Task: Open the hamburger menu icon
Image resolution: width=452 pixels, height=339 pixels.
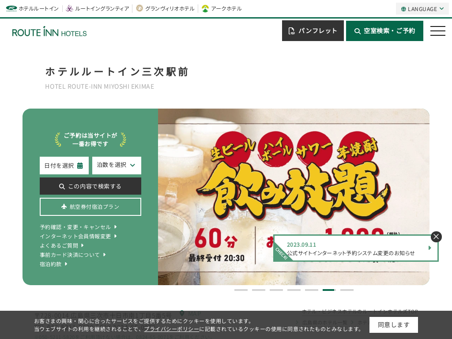Action: point(437,31)
